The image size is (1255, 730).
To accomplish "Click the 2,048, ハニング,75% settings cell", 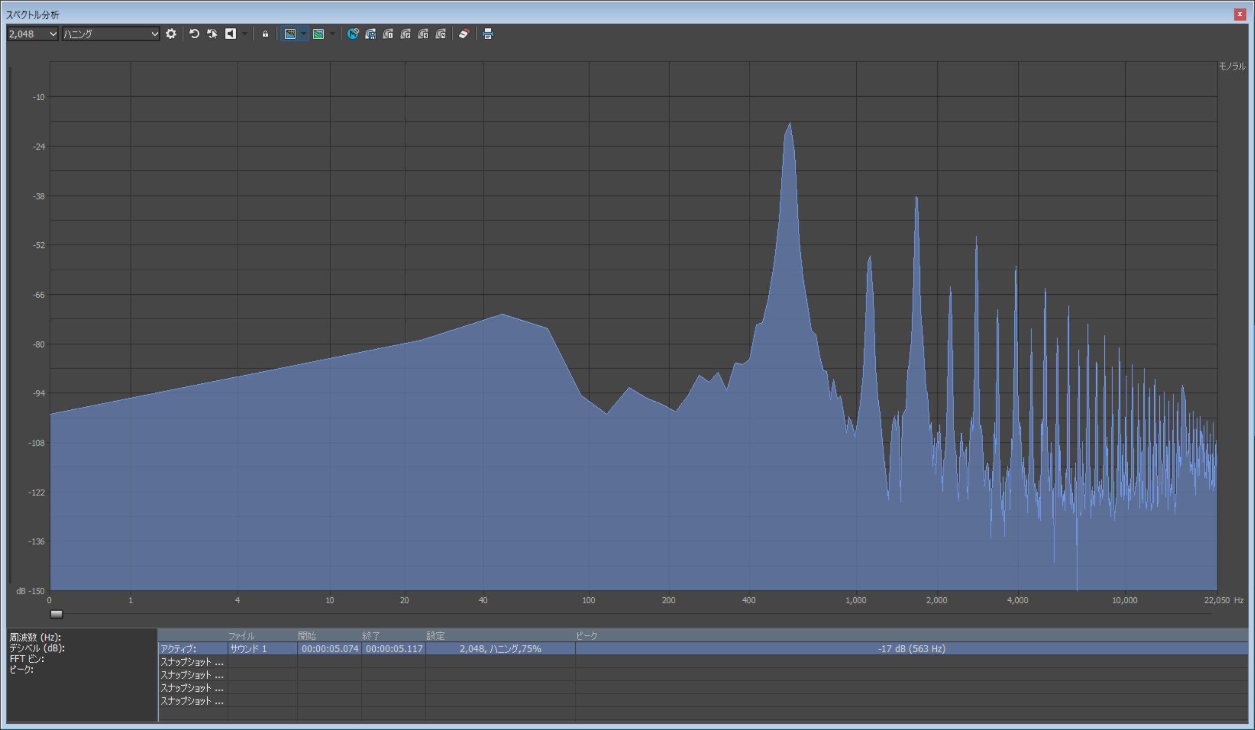I will 500,649.
